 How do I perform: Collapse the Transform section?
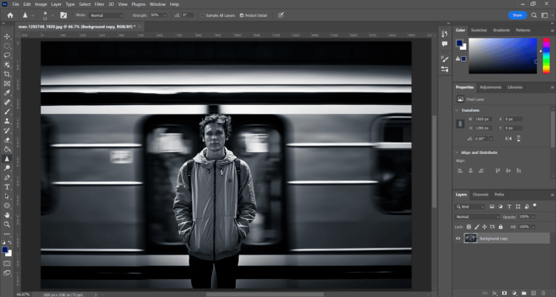click(x=457, y=110)
